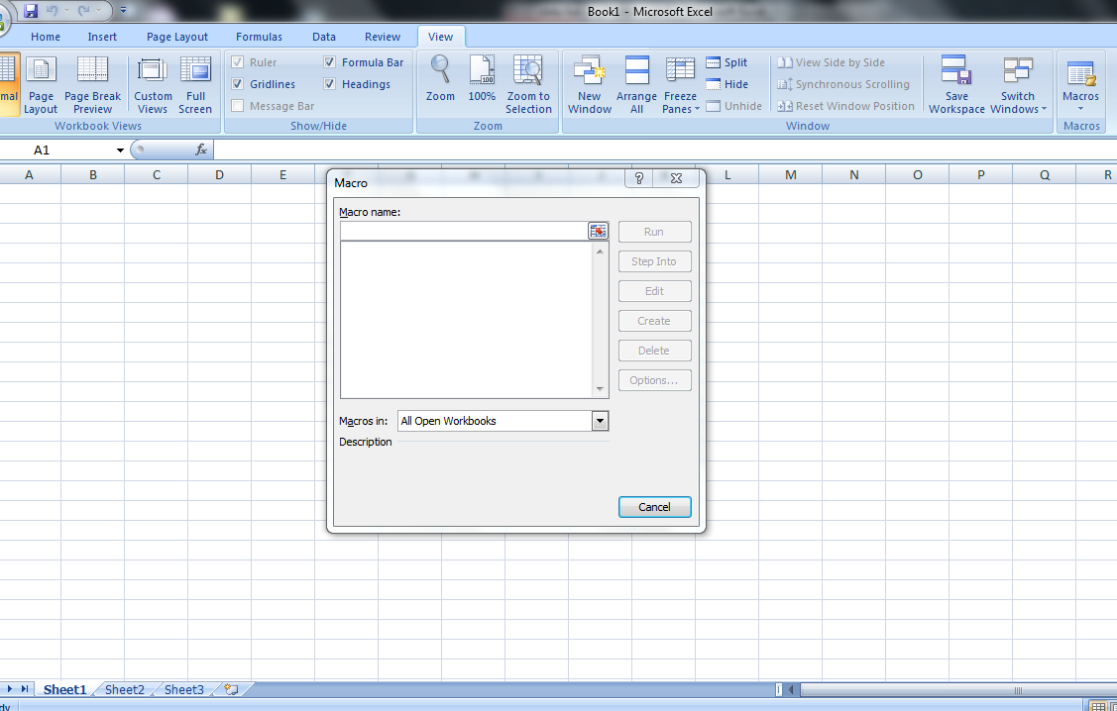Open the Macros in dropdown
The image size is (1117, 711).
(x=599, y=420)
